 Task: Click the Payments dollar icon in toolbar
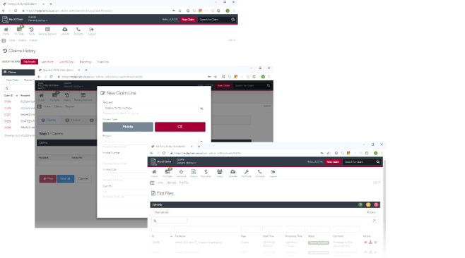pos(206,173)
